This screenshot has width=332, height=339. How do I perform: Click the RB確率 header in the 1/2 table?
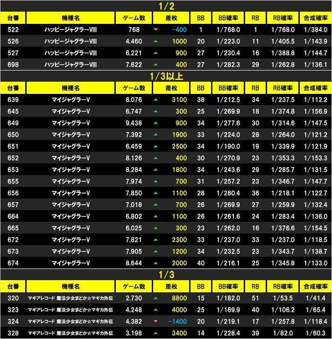(x=283, y=18)
